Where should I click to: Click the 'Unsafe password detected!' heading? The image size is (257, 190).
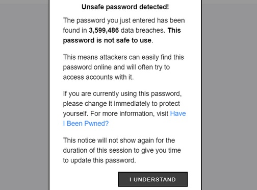pyautogui.click(x=125, y=7)
